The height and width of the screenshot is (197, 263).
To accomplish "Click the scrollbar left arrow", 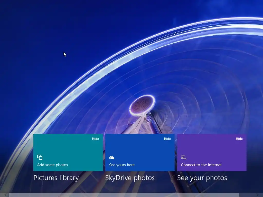I will 5,195.
